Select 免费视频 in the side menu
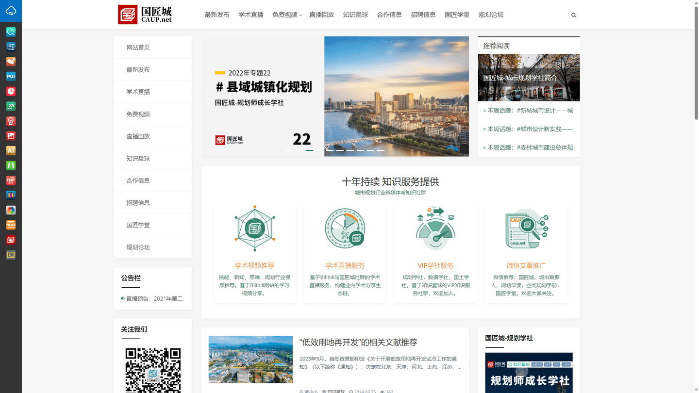Image resolution: width=699 pixels, height=393 pixels. 153,114
